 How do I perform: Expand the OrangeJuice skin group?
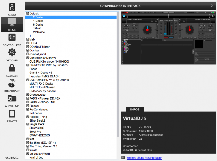[x=28, y=95]
